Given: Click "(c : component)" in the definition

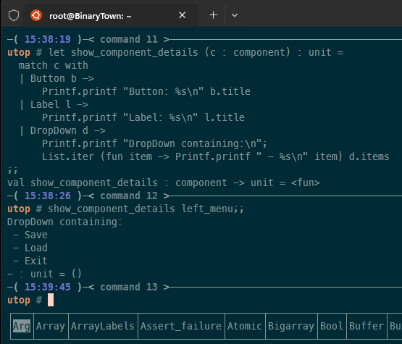Looking at the screenshot, I should [x=248, y=52].
